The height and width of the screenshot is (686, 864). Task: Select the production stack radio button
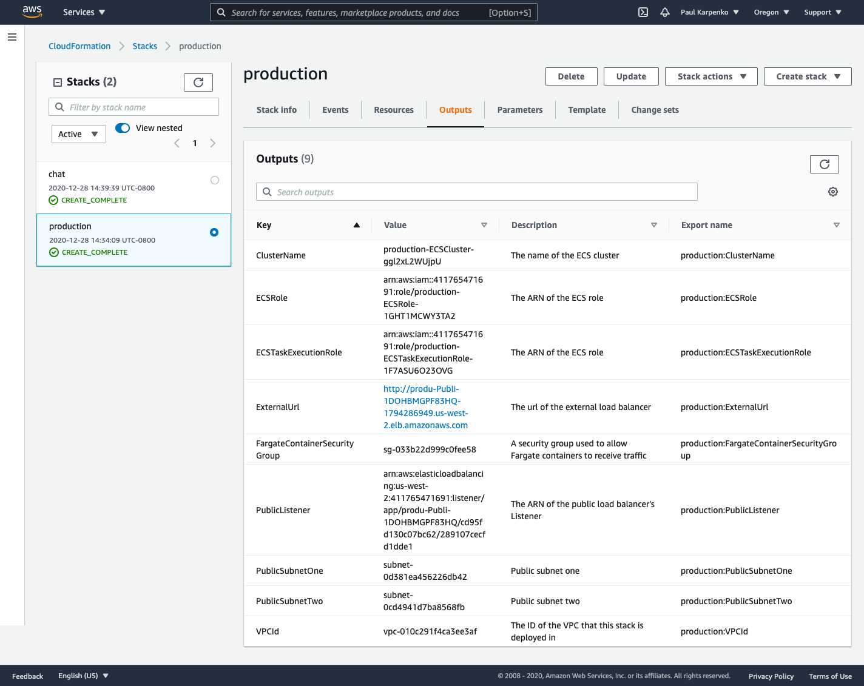tap(214, 232)
